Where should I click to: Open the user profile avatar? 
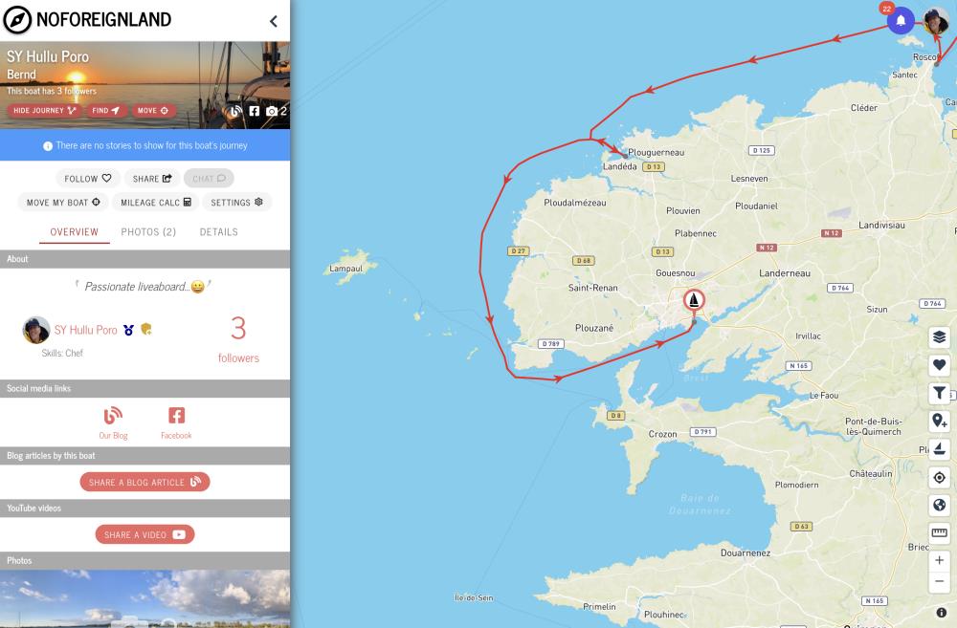click(x=935, y=21)
